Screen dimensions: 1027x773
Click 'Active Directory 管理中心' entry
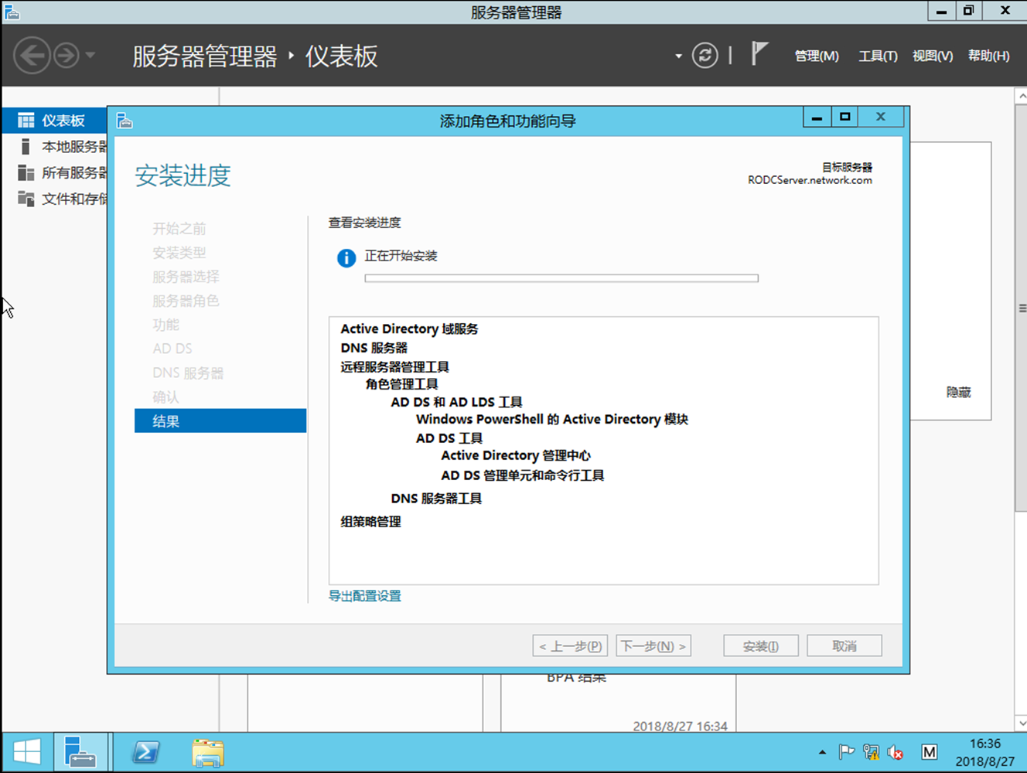[516, 455]
